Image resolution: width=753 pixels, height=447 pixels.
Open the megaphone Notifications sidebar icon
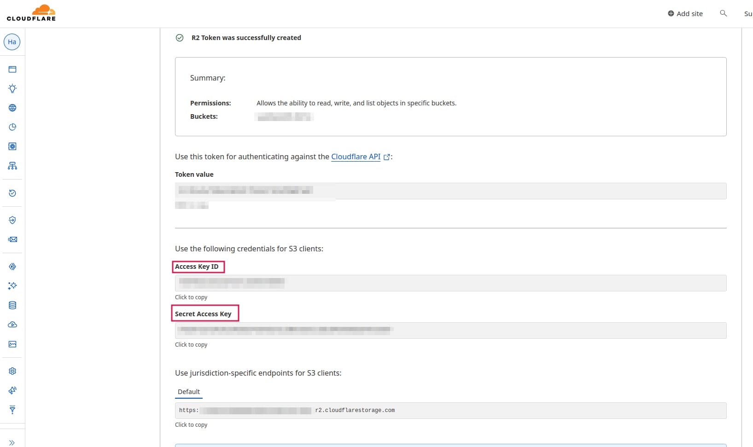coord(12,390)
